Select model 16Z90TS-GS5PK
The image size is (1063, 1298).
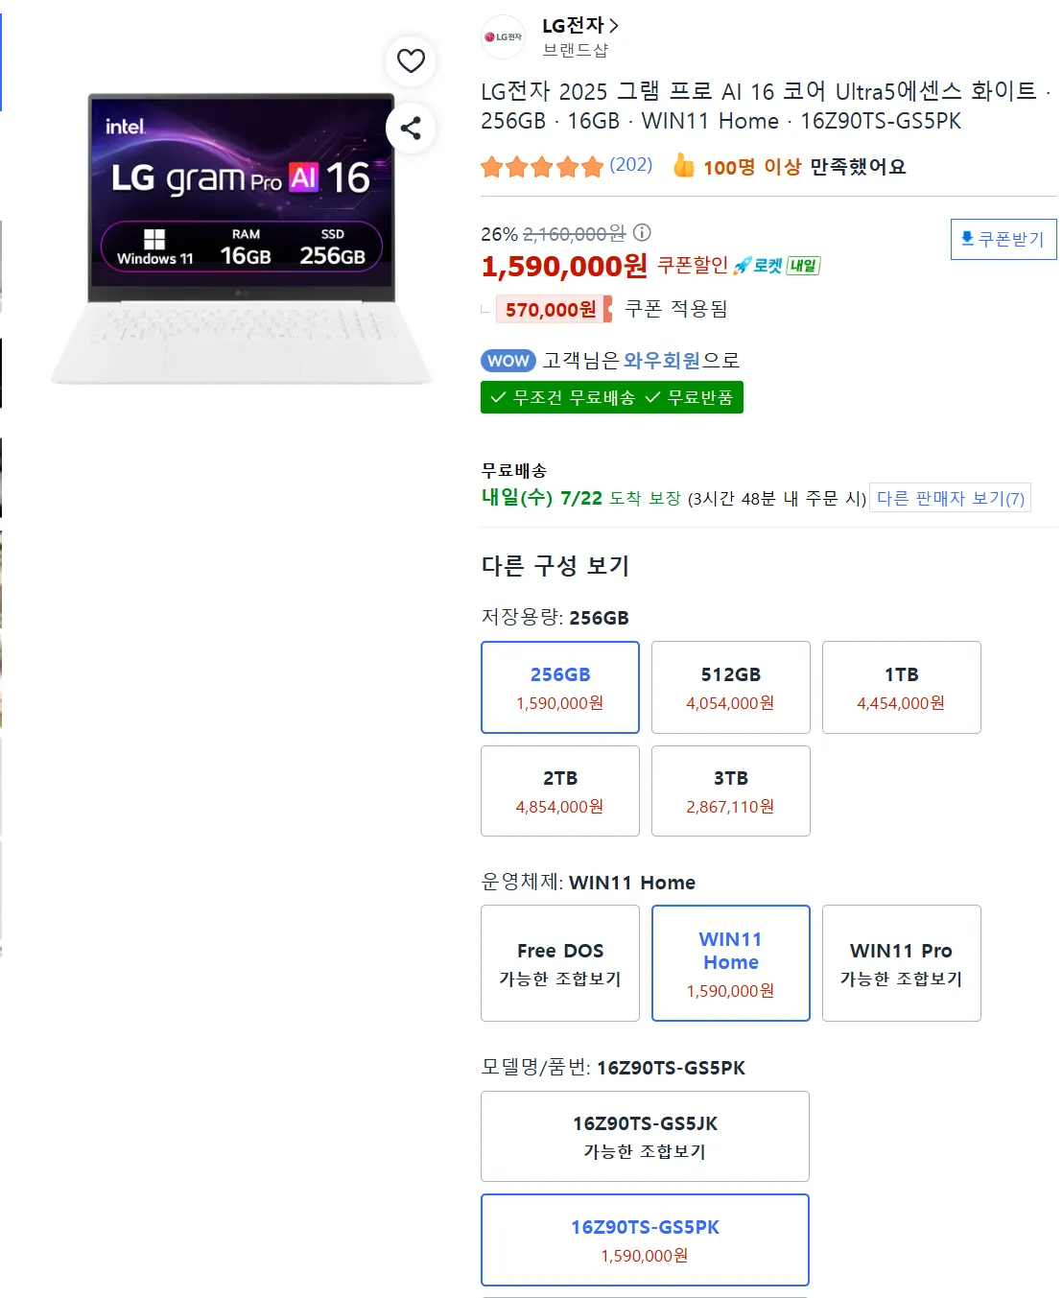tap(645, 1239)
